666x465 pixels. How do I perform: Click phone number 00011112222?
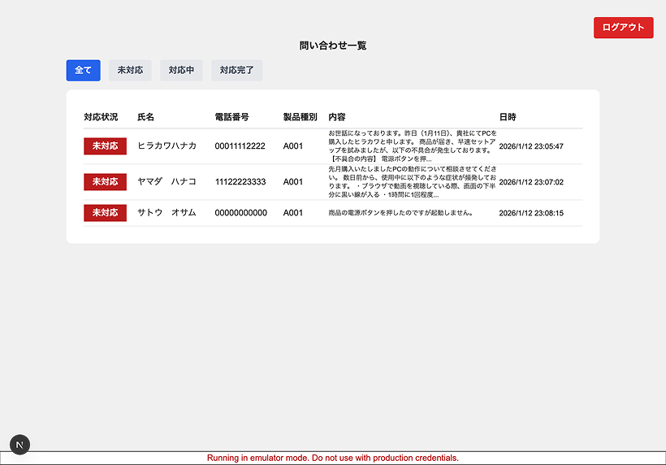pyautogui.click(x=240, y=146)
